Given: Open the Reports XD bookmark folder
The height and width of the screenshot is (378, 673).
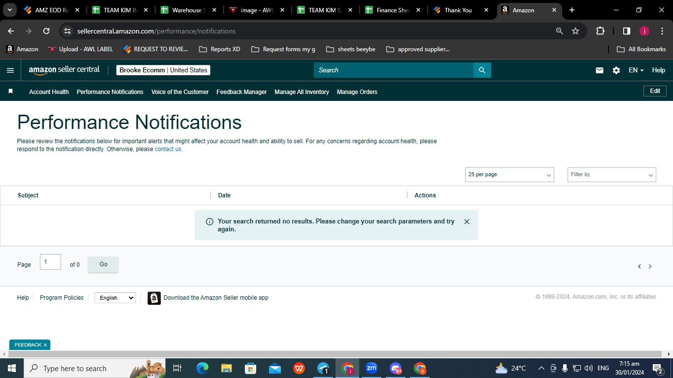Looking at the screenshot, I should tap(220, 49).
